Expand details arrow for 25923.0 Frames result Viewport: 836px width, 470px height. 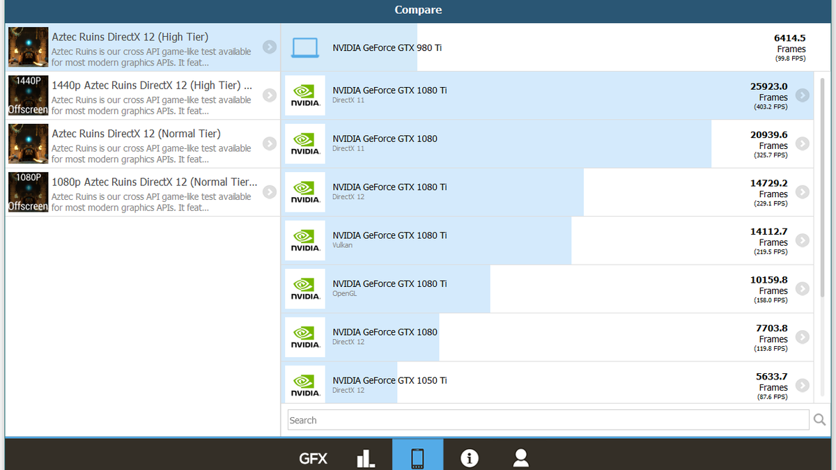coord(803,95)
